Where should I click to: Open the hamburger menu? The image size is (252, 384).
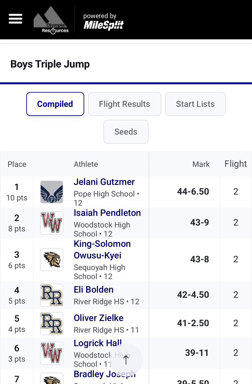point(15,19)
